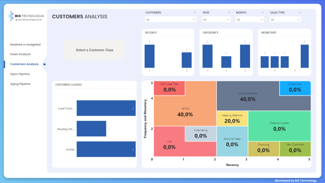
Task: Click the Recence bar for value 1
Action: click(x=149, y=56)
